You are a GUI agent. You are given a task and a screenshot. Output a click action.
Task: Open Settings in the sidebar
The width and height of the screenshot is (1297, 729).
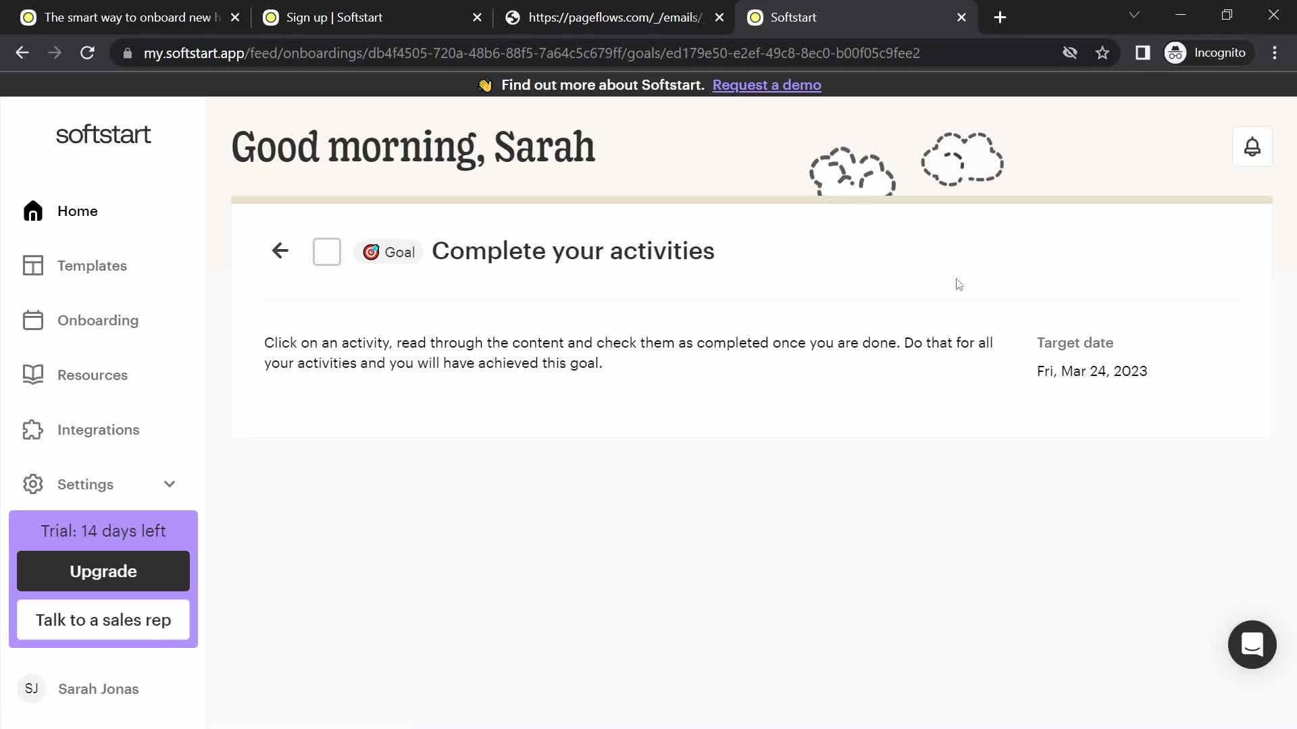(85, 484)
